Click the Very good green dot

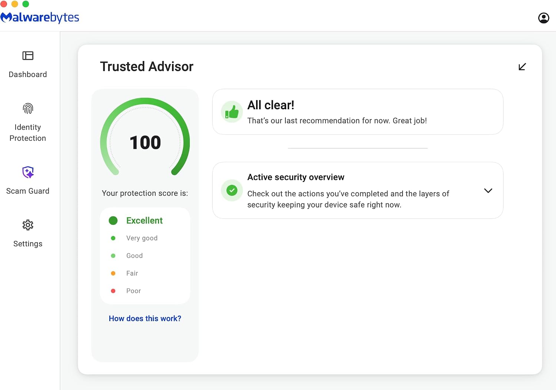(113, 238)
